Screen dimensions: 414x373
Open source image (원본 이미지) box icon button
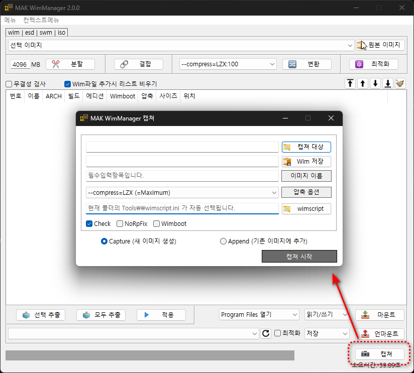[380, 45]
